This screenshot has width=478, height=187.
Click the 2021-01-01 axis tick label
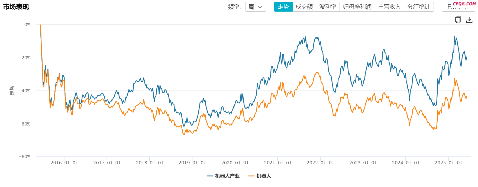point(278,163)
